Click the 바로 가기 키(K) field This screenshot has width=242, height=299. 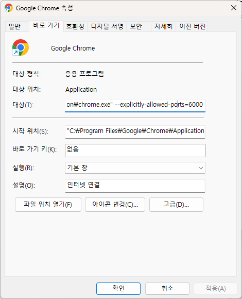[x=135, y=151]
